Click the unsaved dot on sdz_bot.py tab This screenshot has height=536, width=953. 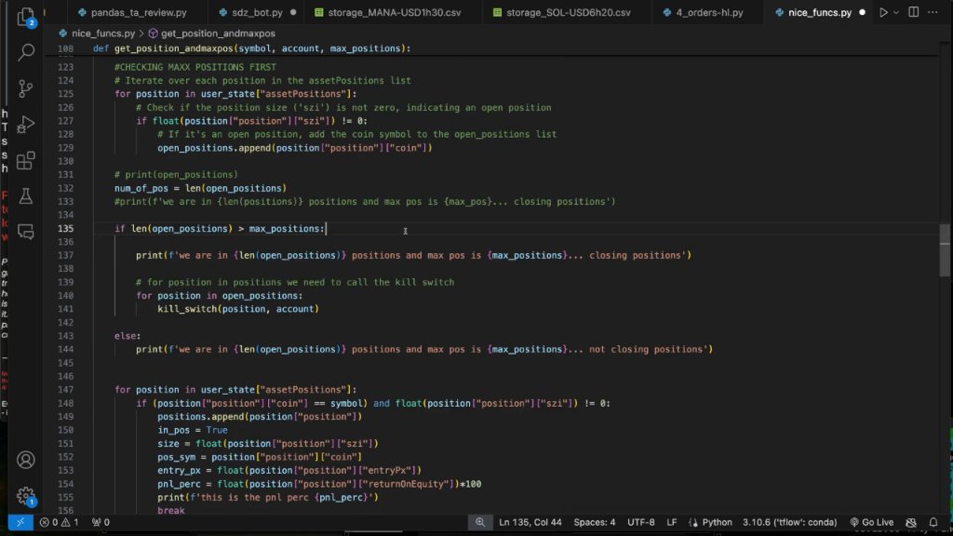tap(293, 12)
